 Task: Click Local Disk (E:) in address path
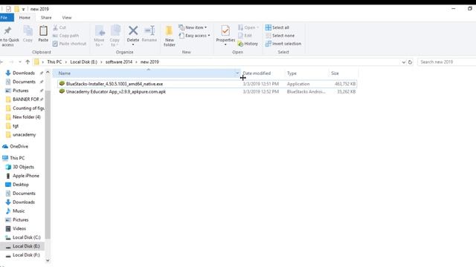tap(83, 62)
